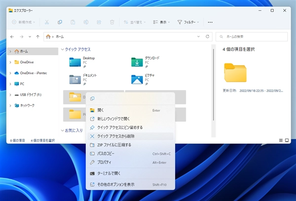Click ホーム breadcrumb in address bar
Viewport: 296px width, 201px height.
coord(60,37)
